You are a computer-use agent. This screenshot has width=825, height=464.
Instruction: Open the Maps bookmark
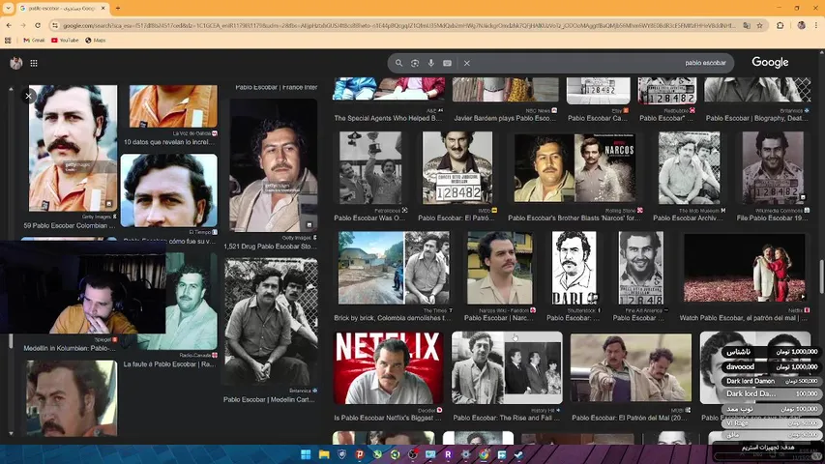pos(95,40)
